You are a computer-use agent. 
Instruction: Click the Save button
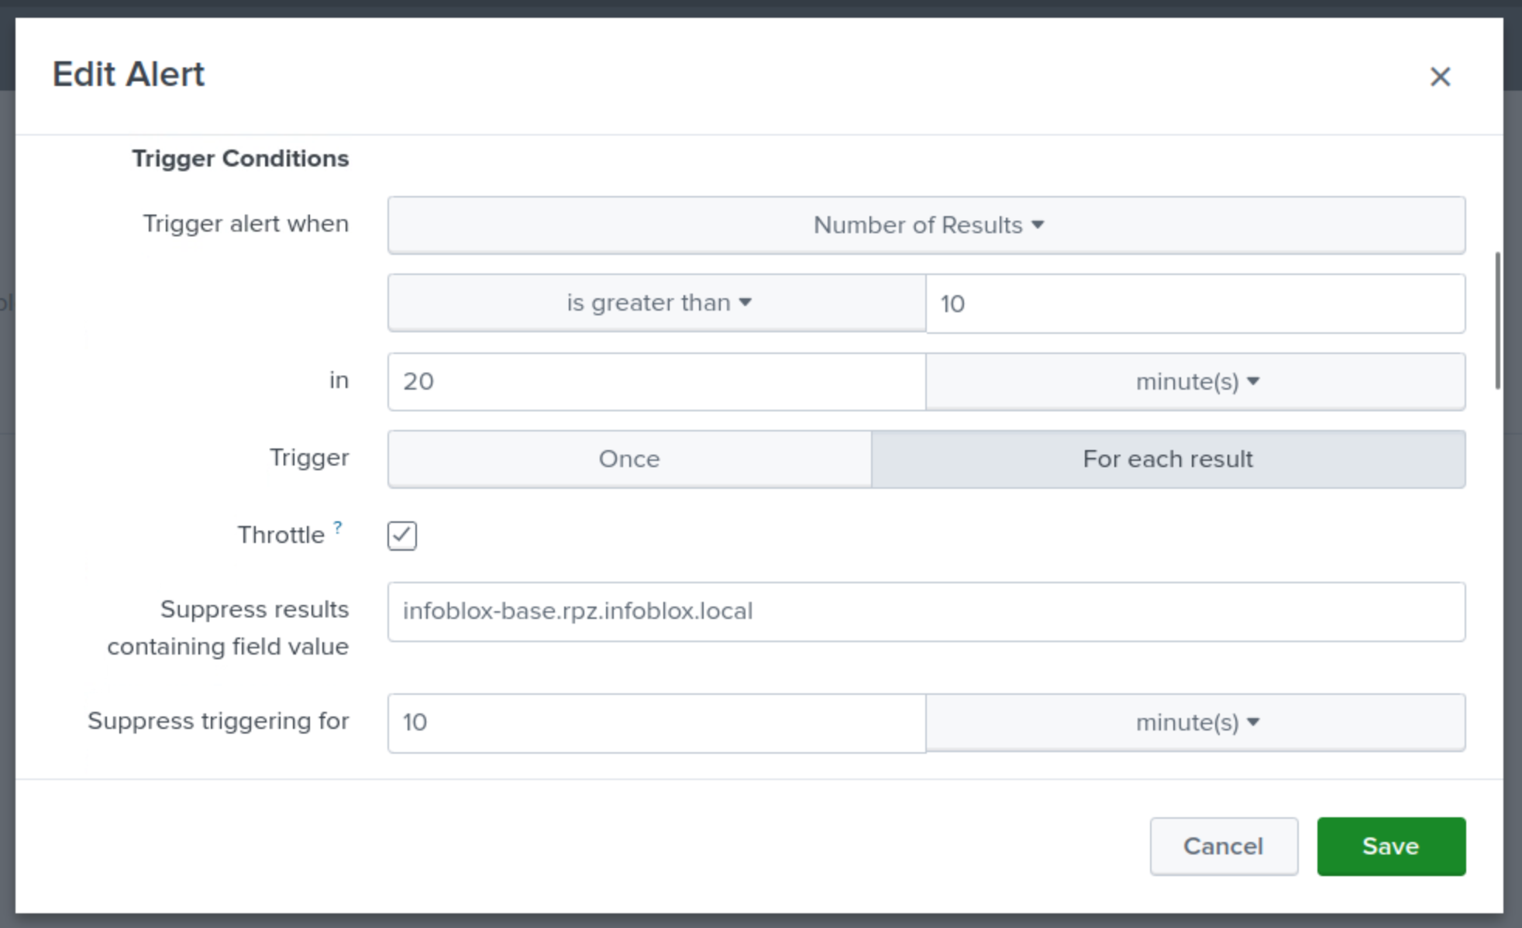(x=1390, y=846)
